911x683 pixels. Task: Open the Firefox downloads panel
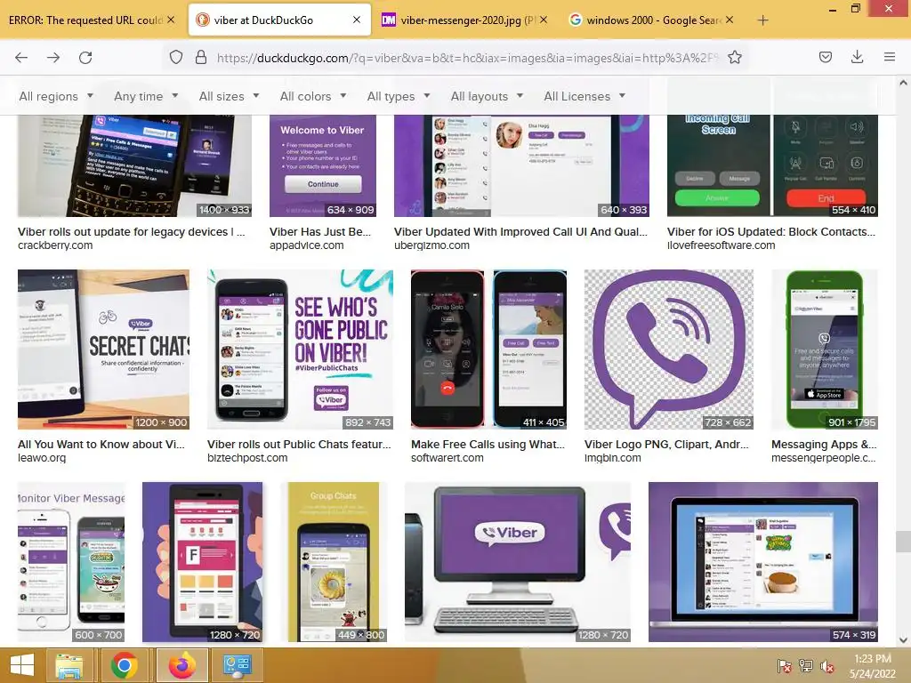click(x=857, y=57)
